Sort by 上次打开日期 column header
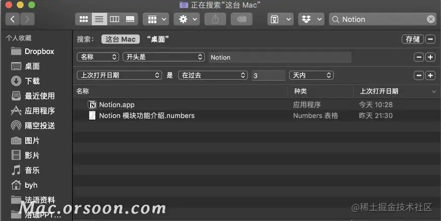This screenshot has width=441, height=221. coord(379,91)
